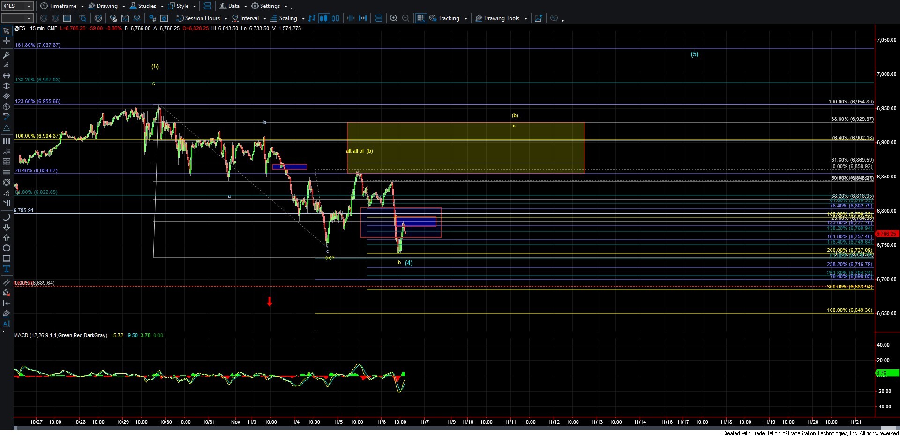Viewport: 900px width, 436px height.
Task: Click the red down arrow chart marker
Action: coord(270,302)
